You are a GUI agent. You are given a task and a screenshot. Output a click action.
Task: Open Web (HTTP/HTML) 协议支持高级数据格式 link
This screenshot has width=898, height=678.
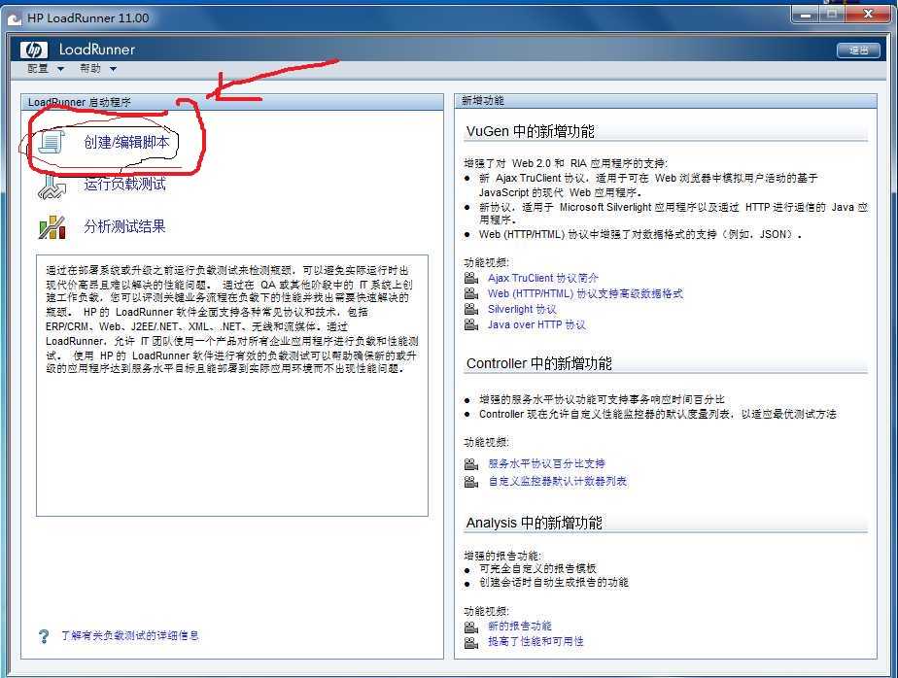coord(585,293)
